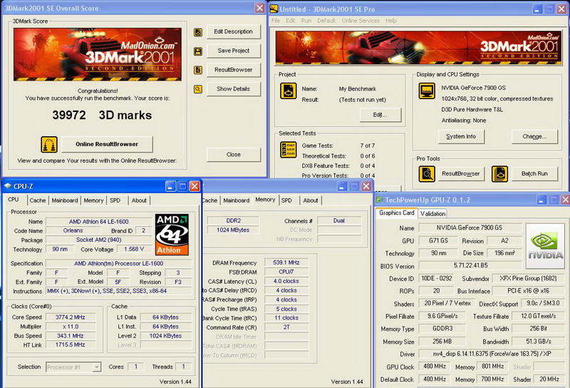Click the Batch Run icon
The image size is (570, 388).
pos(500,174)
